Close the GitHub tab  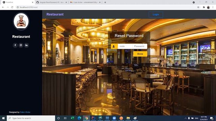tap(66, 2)
